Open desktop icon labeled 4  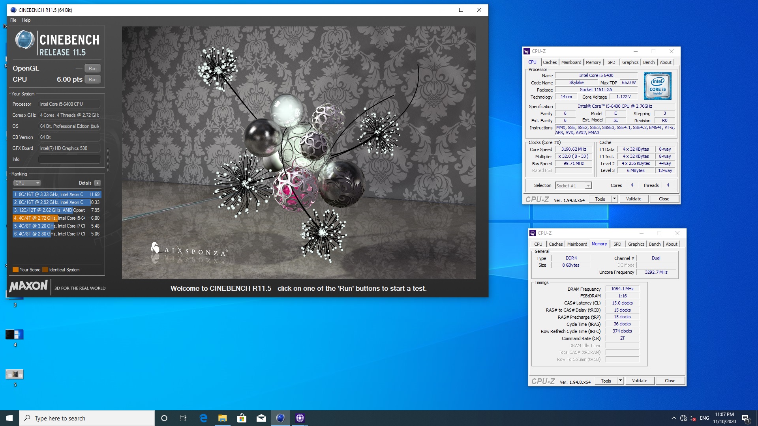pos(15,338)
